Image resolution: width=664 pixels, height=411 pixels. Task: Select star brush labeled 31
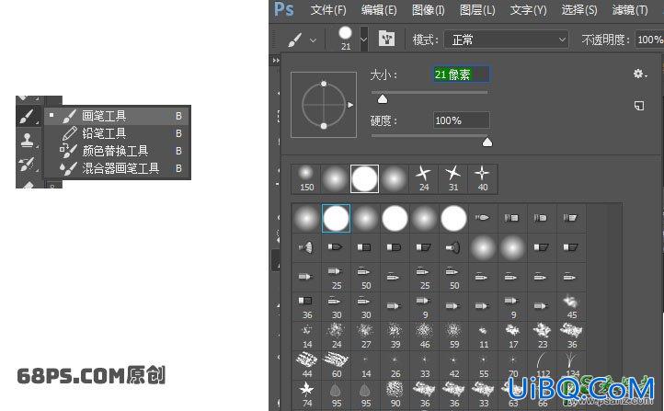[453, 178]
